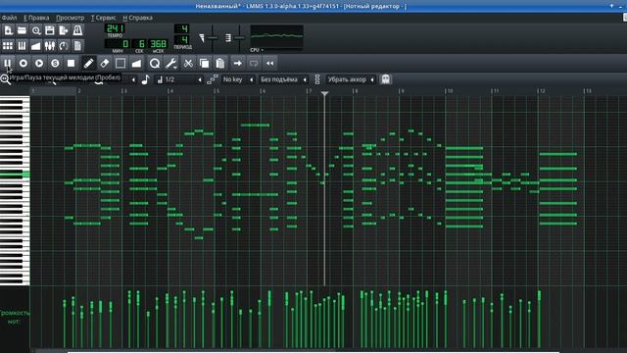
Task: Click the highlighted green piano key
Action: (x=15, y=175)
